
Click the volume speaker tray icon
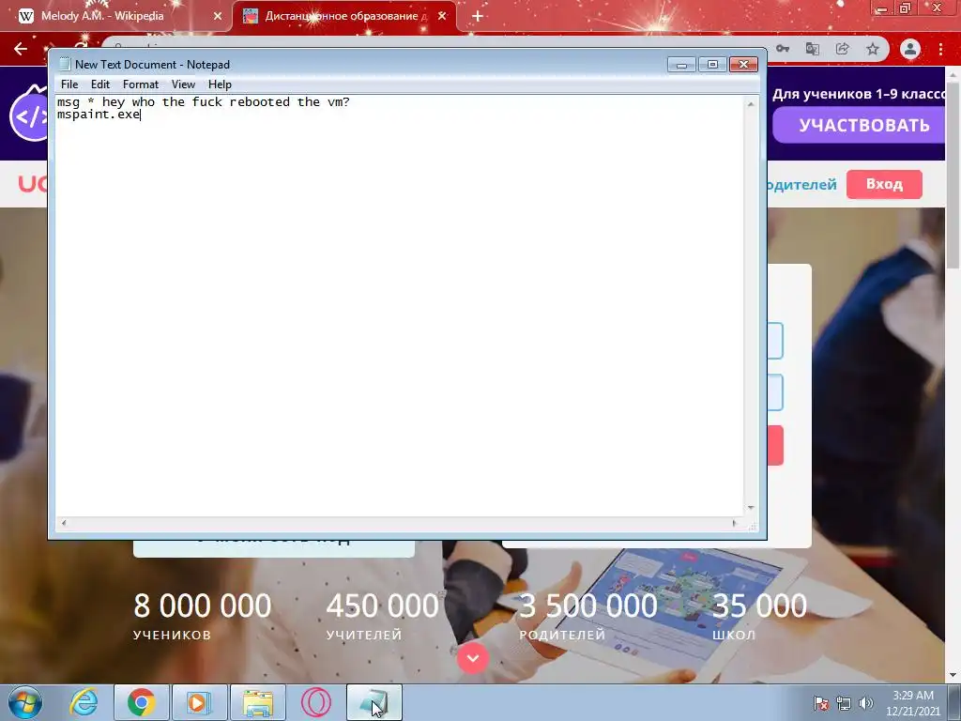pyautogui.click(x=866, y=703)
